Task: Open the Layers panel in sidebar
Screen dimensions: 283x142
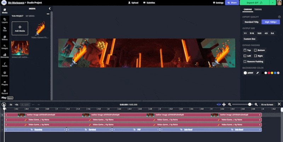Action: coord(5,20)
